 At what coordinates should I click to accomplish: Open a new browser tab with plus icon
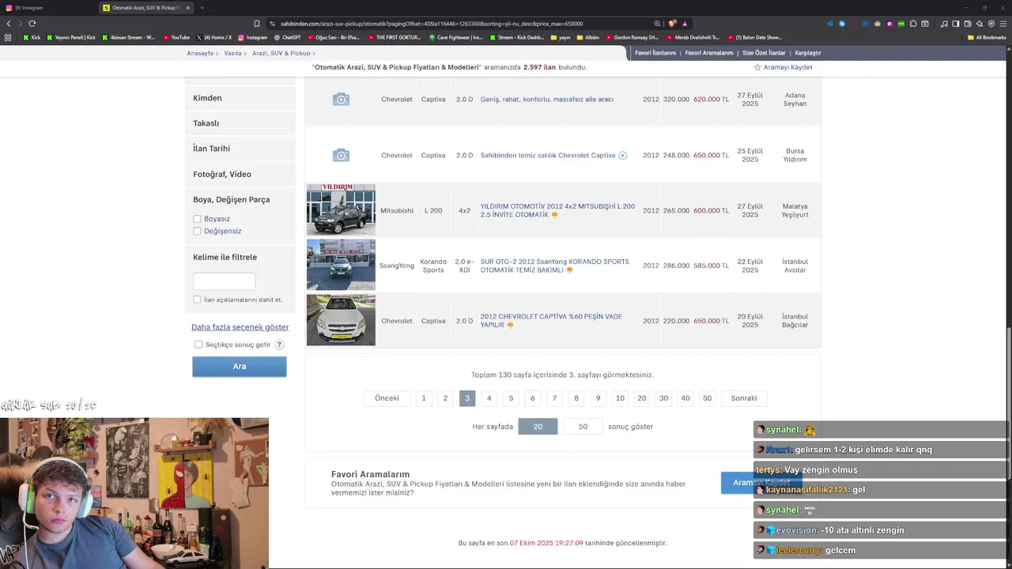pos(202,8)
